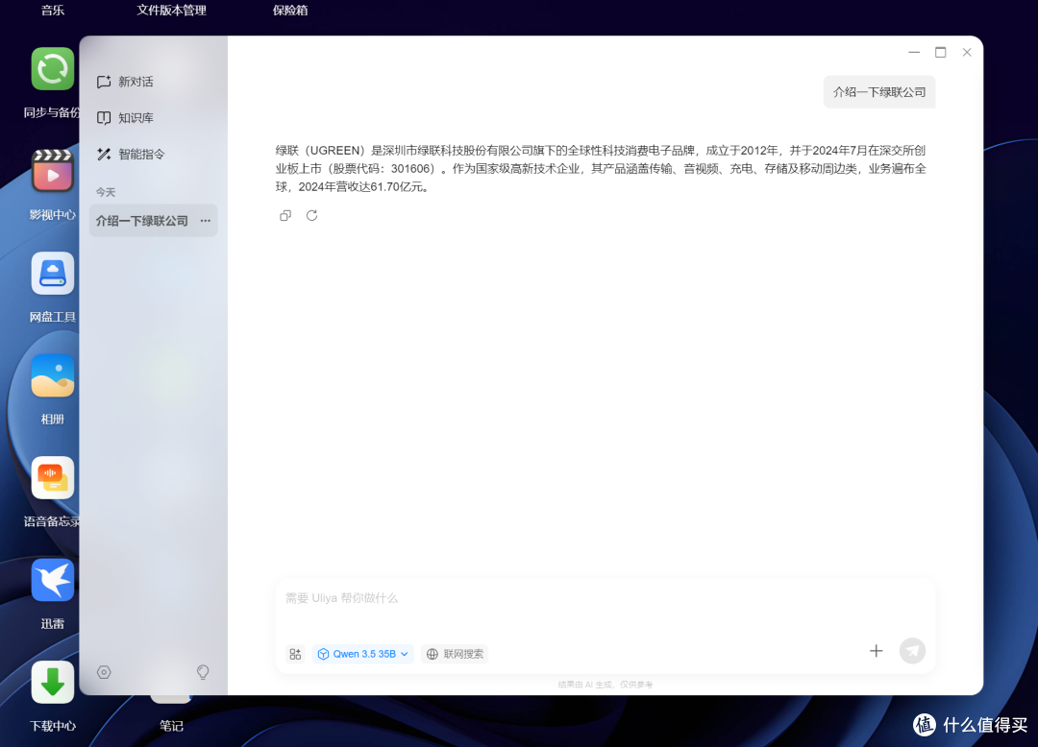Minimize the Uliya chat window

point(914,52)
